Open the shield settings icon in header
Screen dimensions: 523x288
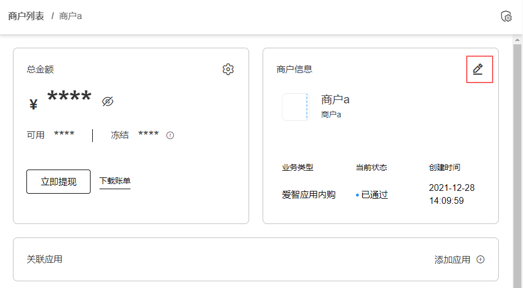(x=506, y=16)
